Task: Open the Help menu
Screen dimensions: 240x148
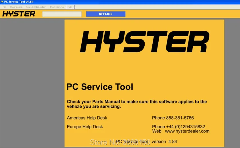Action: 70,7
